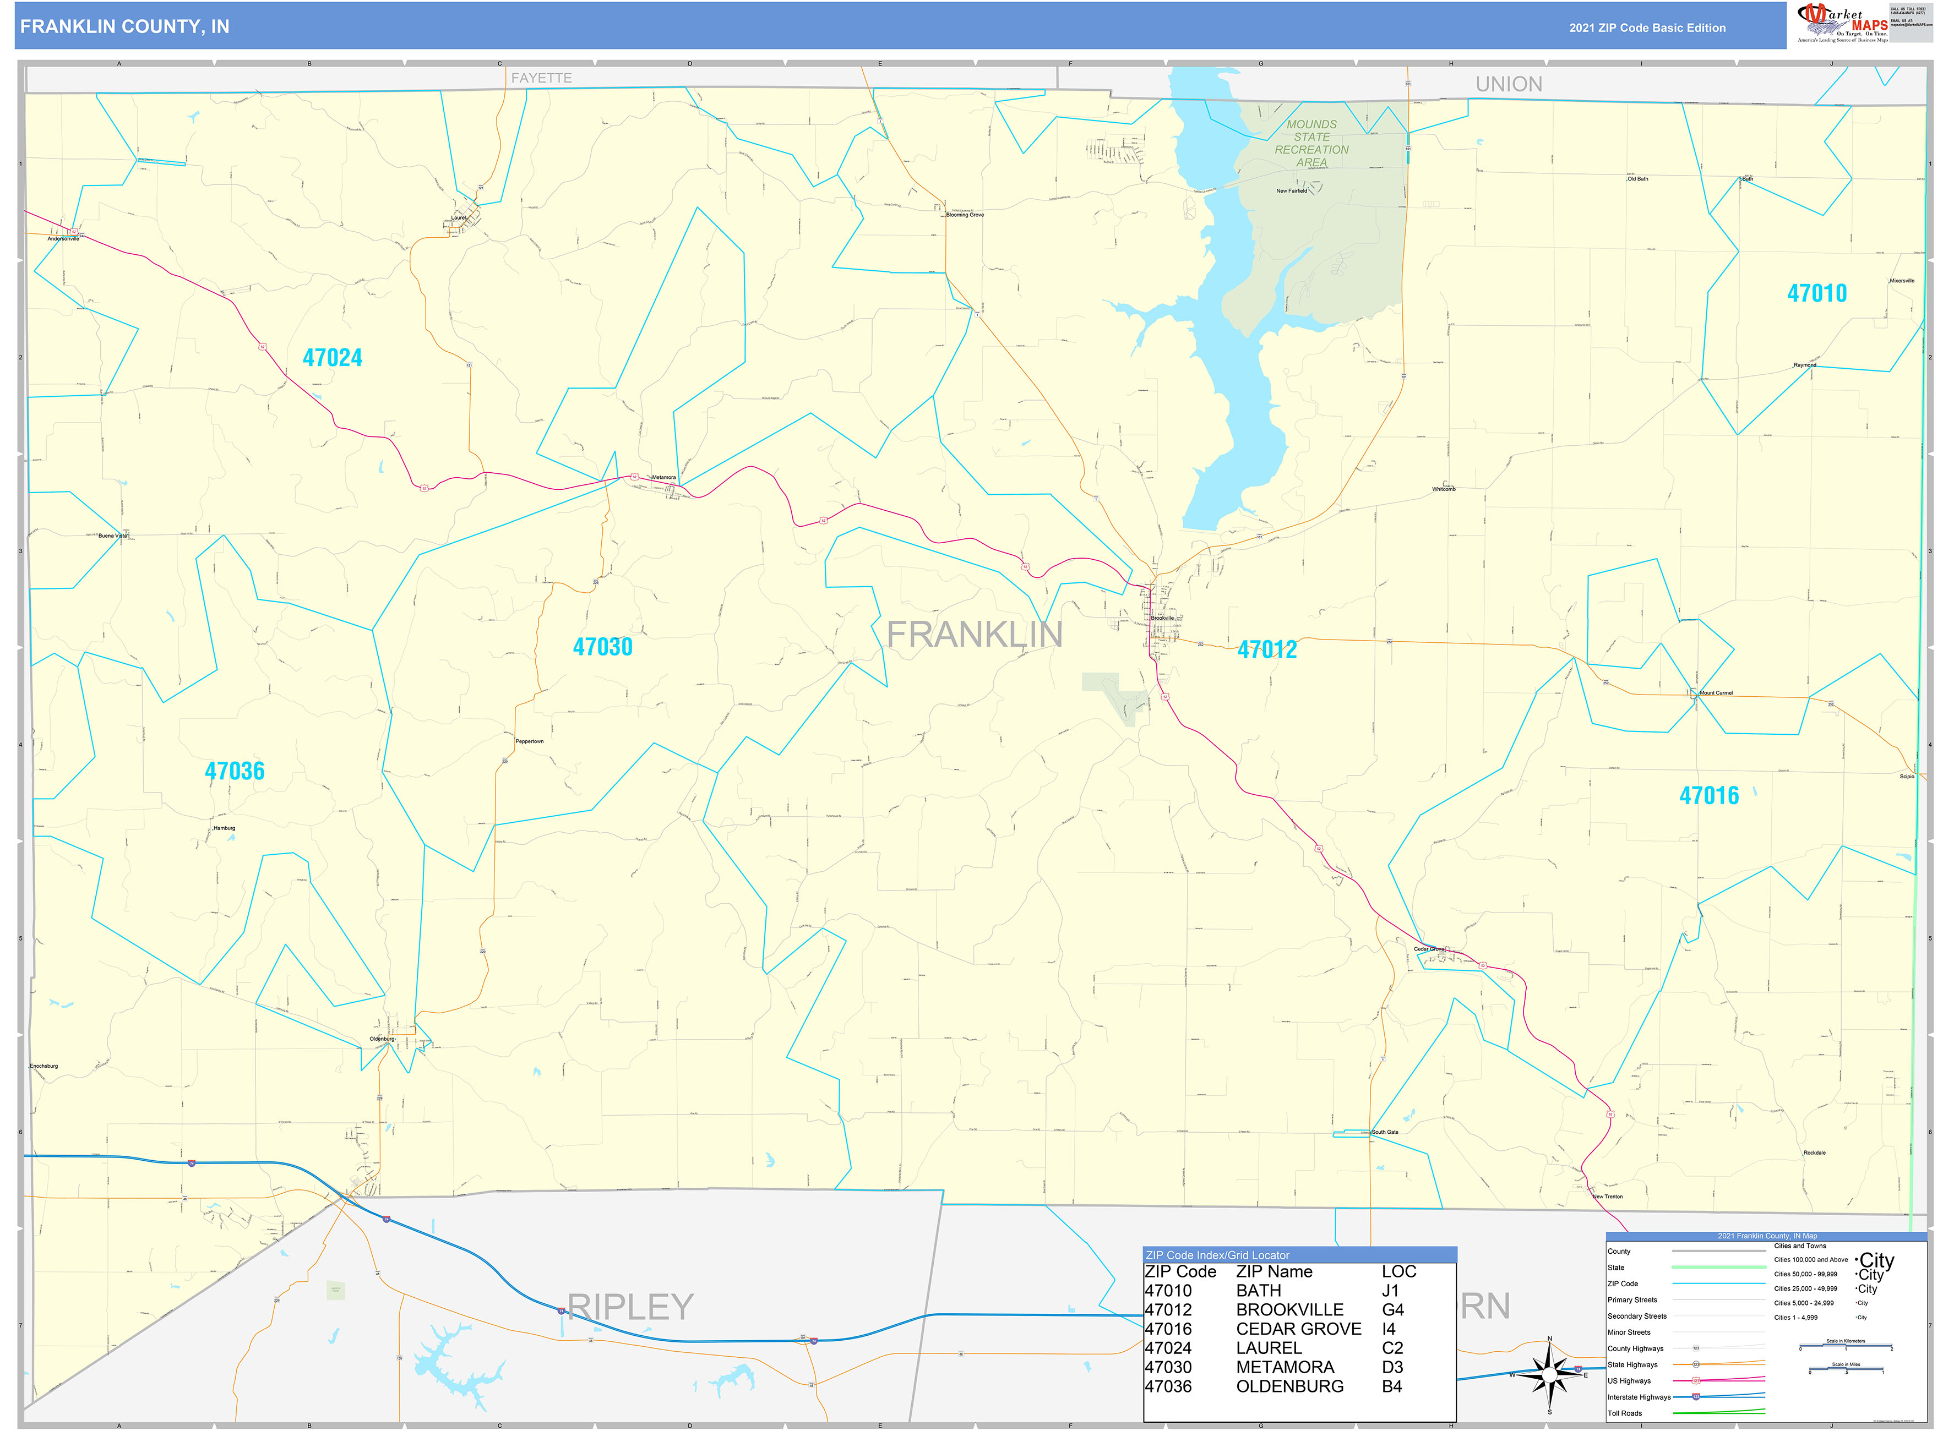Click the 2021 Franklin County, IN Map legend title
Viewport: 1943px width, 1431px height.
(1767, 1236)
